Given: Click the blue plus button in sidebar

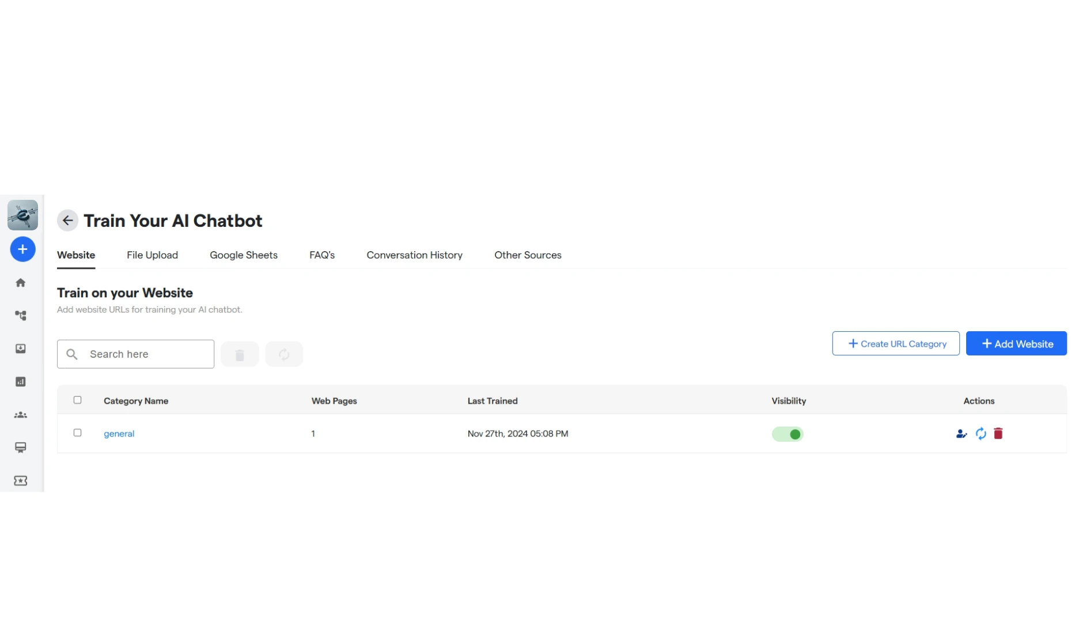Looking at the screenshot, I should click(22, 249).
